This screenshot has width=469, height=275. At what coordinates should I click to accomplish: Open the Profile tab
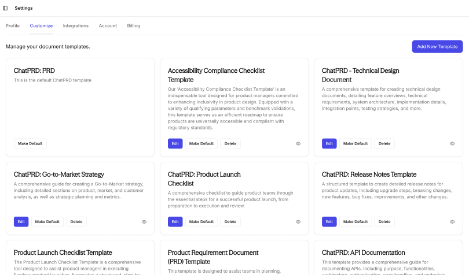click(x=13, y=26)
